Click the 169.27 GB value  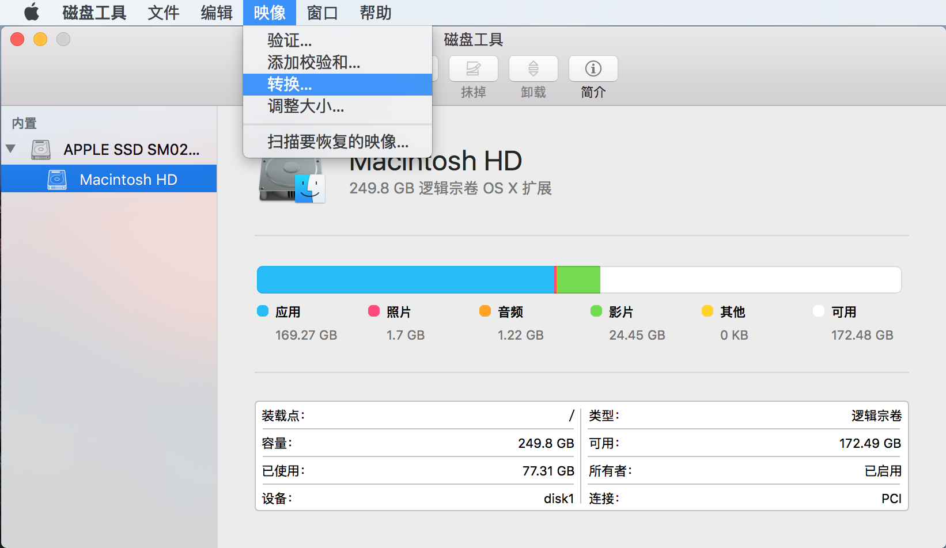[306, 335]
